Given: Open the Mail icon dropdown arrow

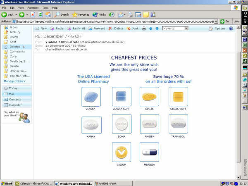Looking at the screenshot, I should tap(125, 15).
